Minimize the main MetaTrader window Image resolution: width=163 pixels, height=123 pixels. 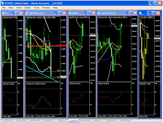click(151, 3)
